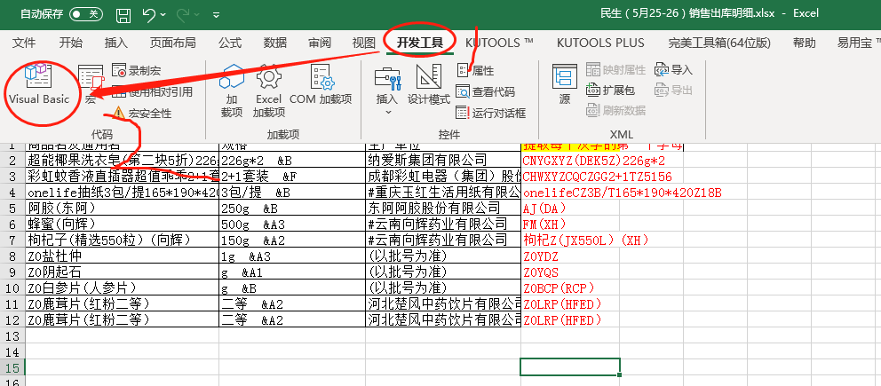
Task: Select cell with Z0阴起石
Action: tap(122, 272)
